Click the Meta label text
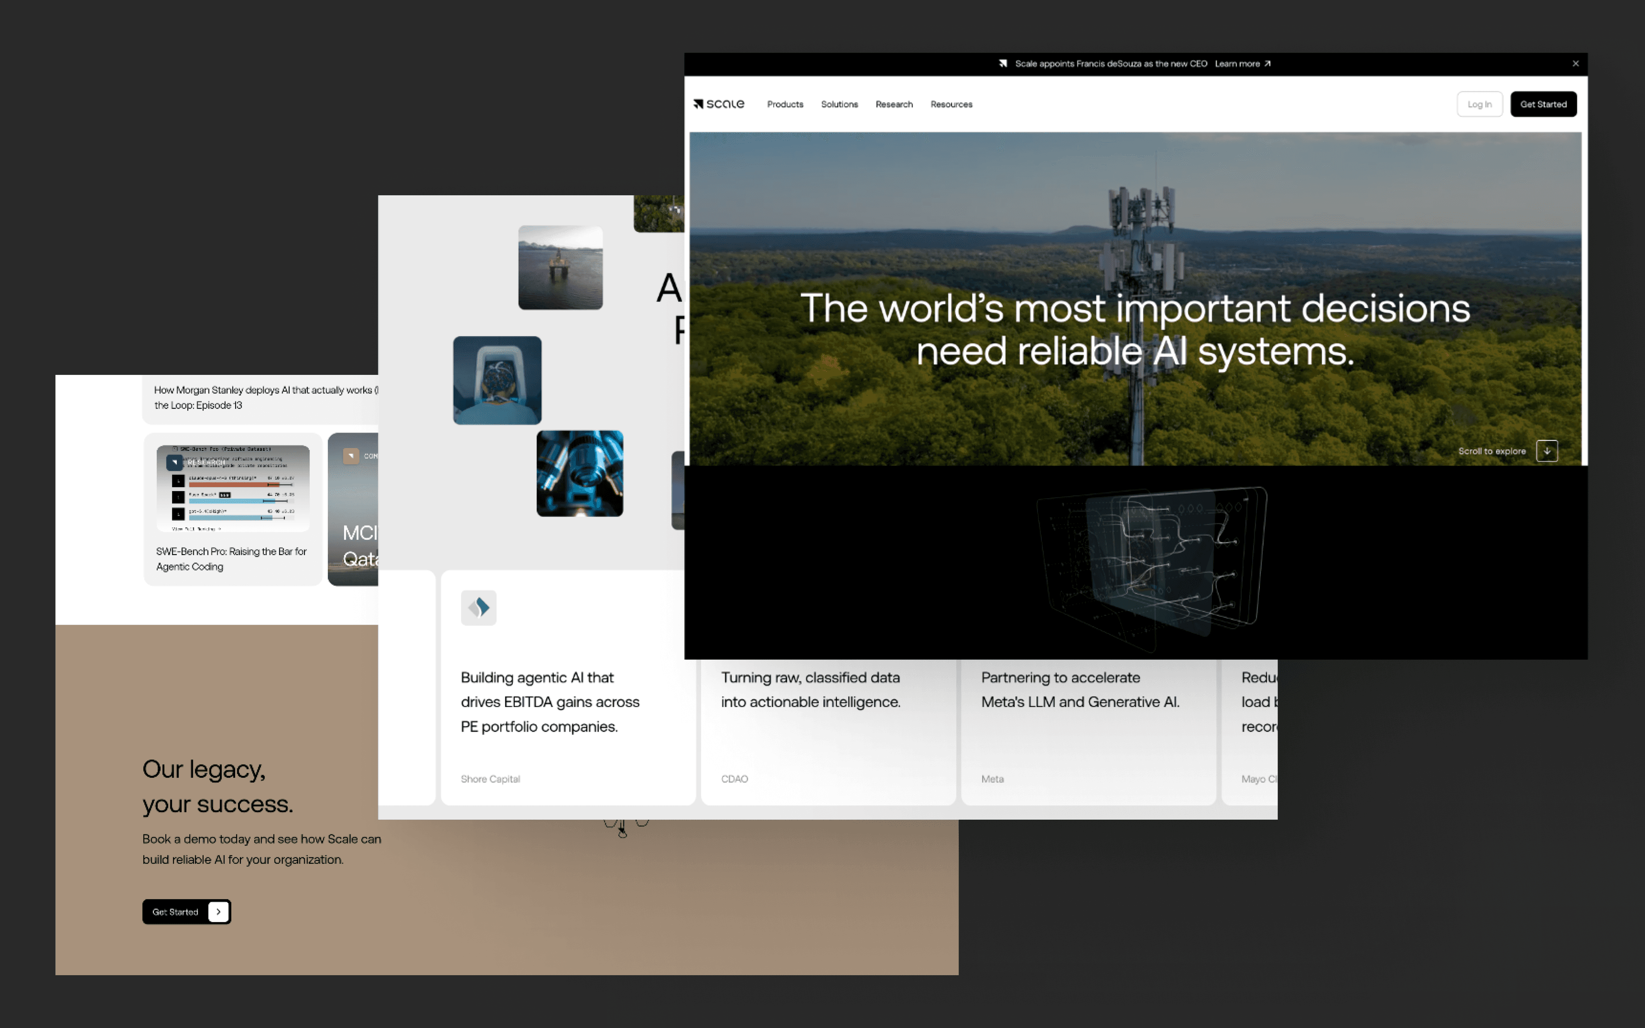 993,779
